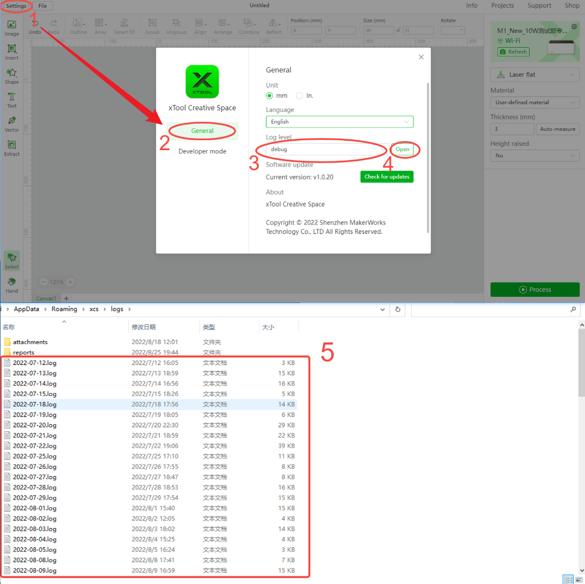Viewport: 585px width, 584px height.
Task: Expand the Laser flat mode dropdown
Action: tap(535, 75)
